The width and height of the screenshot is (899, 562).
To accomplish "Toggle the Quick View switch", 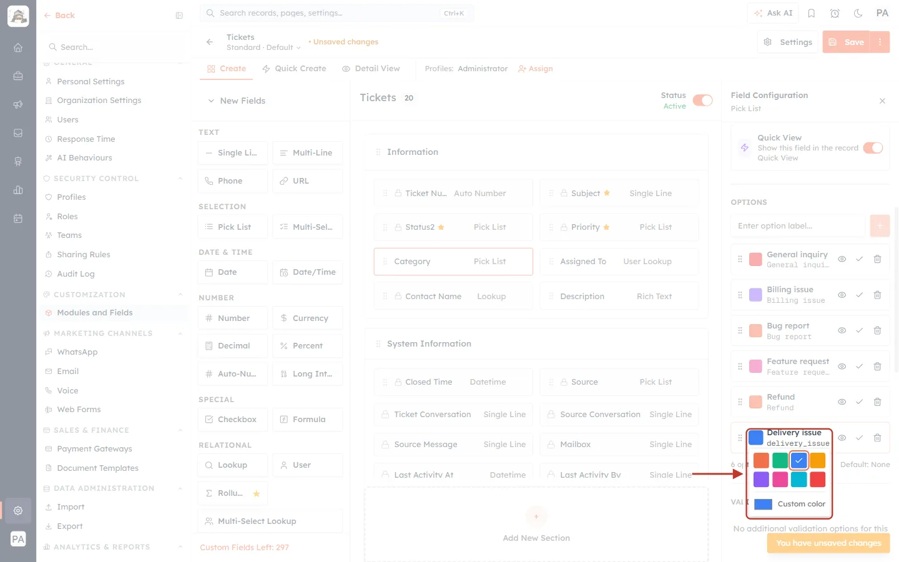I will [x=873, y=148].
